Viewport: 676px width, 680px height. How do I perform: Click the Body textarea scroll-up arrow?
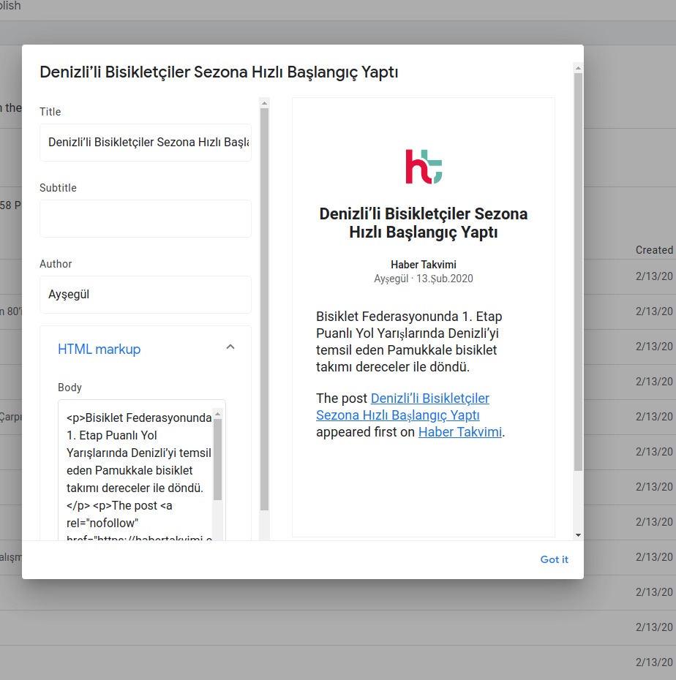pyautogui.click(x=218, y=414)
